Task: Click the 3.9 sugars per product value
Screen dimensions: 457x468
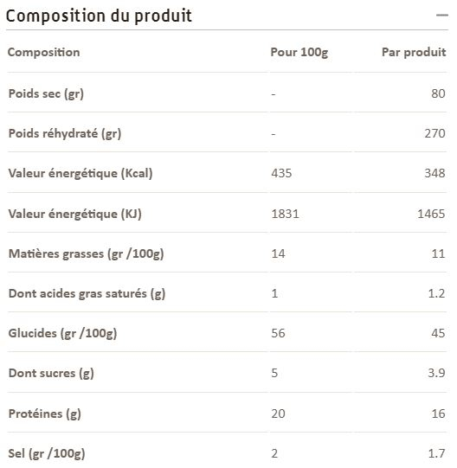Action: 436,373
